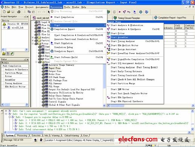The height and width of the screenshot is (147, 195).
Task: Click Hierarchy tab icon under Project Navigator
Action: pos(4,54)
